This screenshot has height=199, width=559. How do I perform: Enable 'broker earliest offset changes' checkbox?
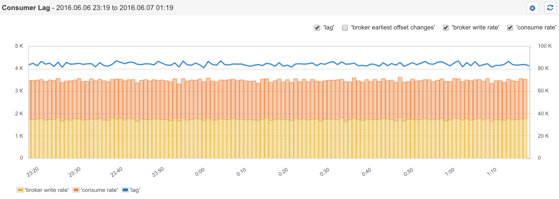coord(345,28)
